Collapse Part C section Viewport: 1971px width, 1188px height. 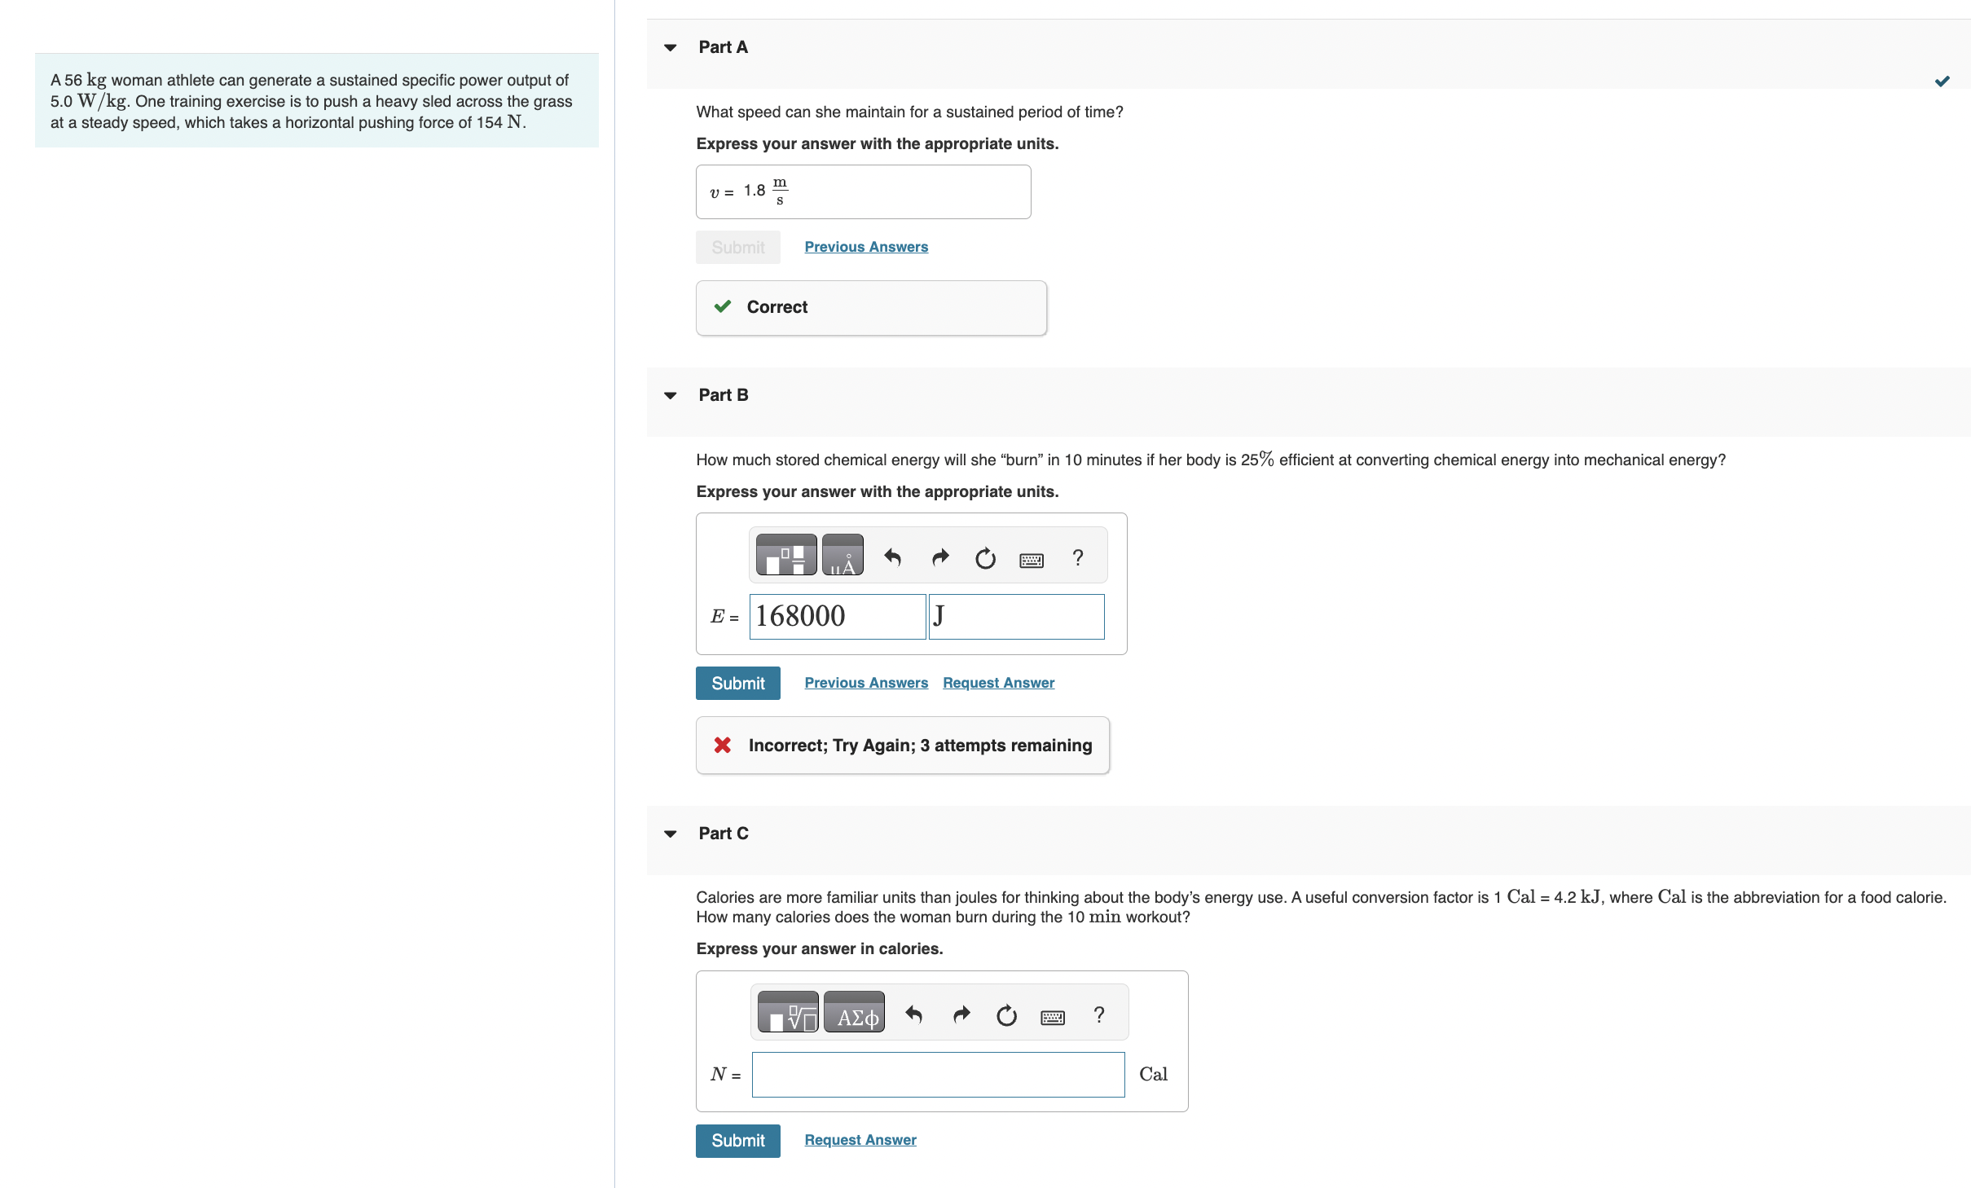671,834
